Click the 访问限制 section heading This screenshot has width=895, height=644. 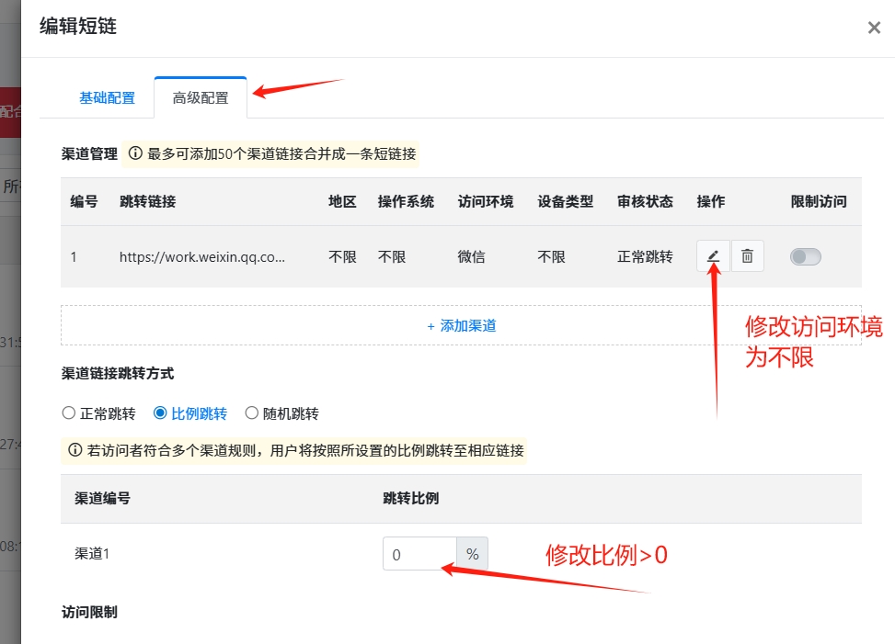click(x=89, y=612)
